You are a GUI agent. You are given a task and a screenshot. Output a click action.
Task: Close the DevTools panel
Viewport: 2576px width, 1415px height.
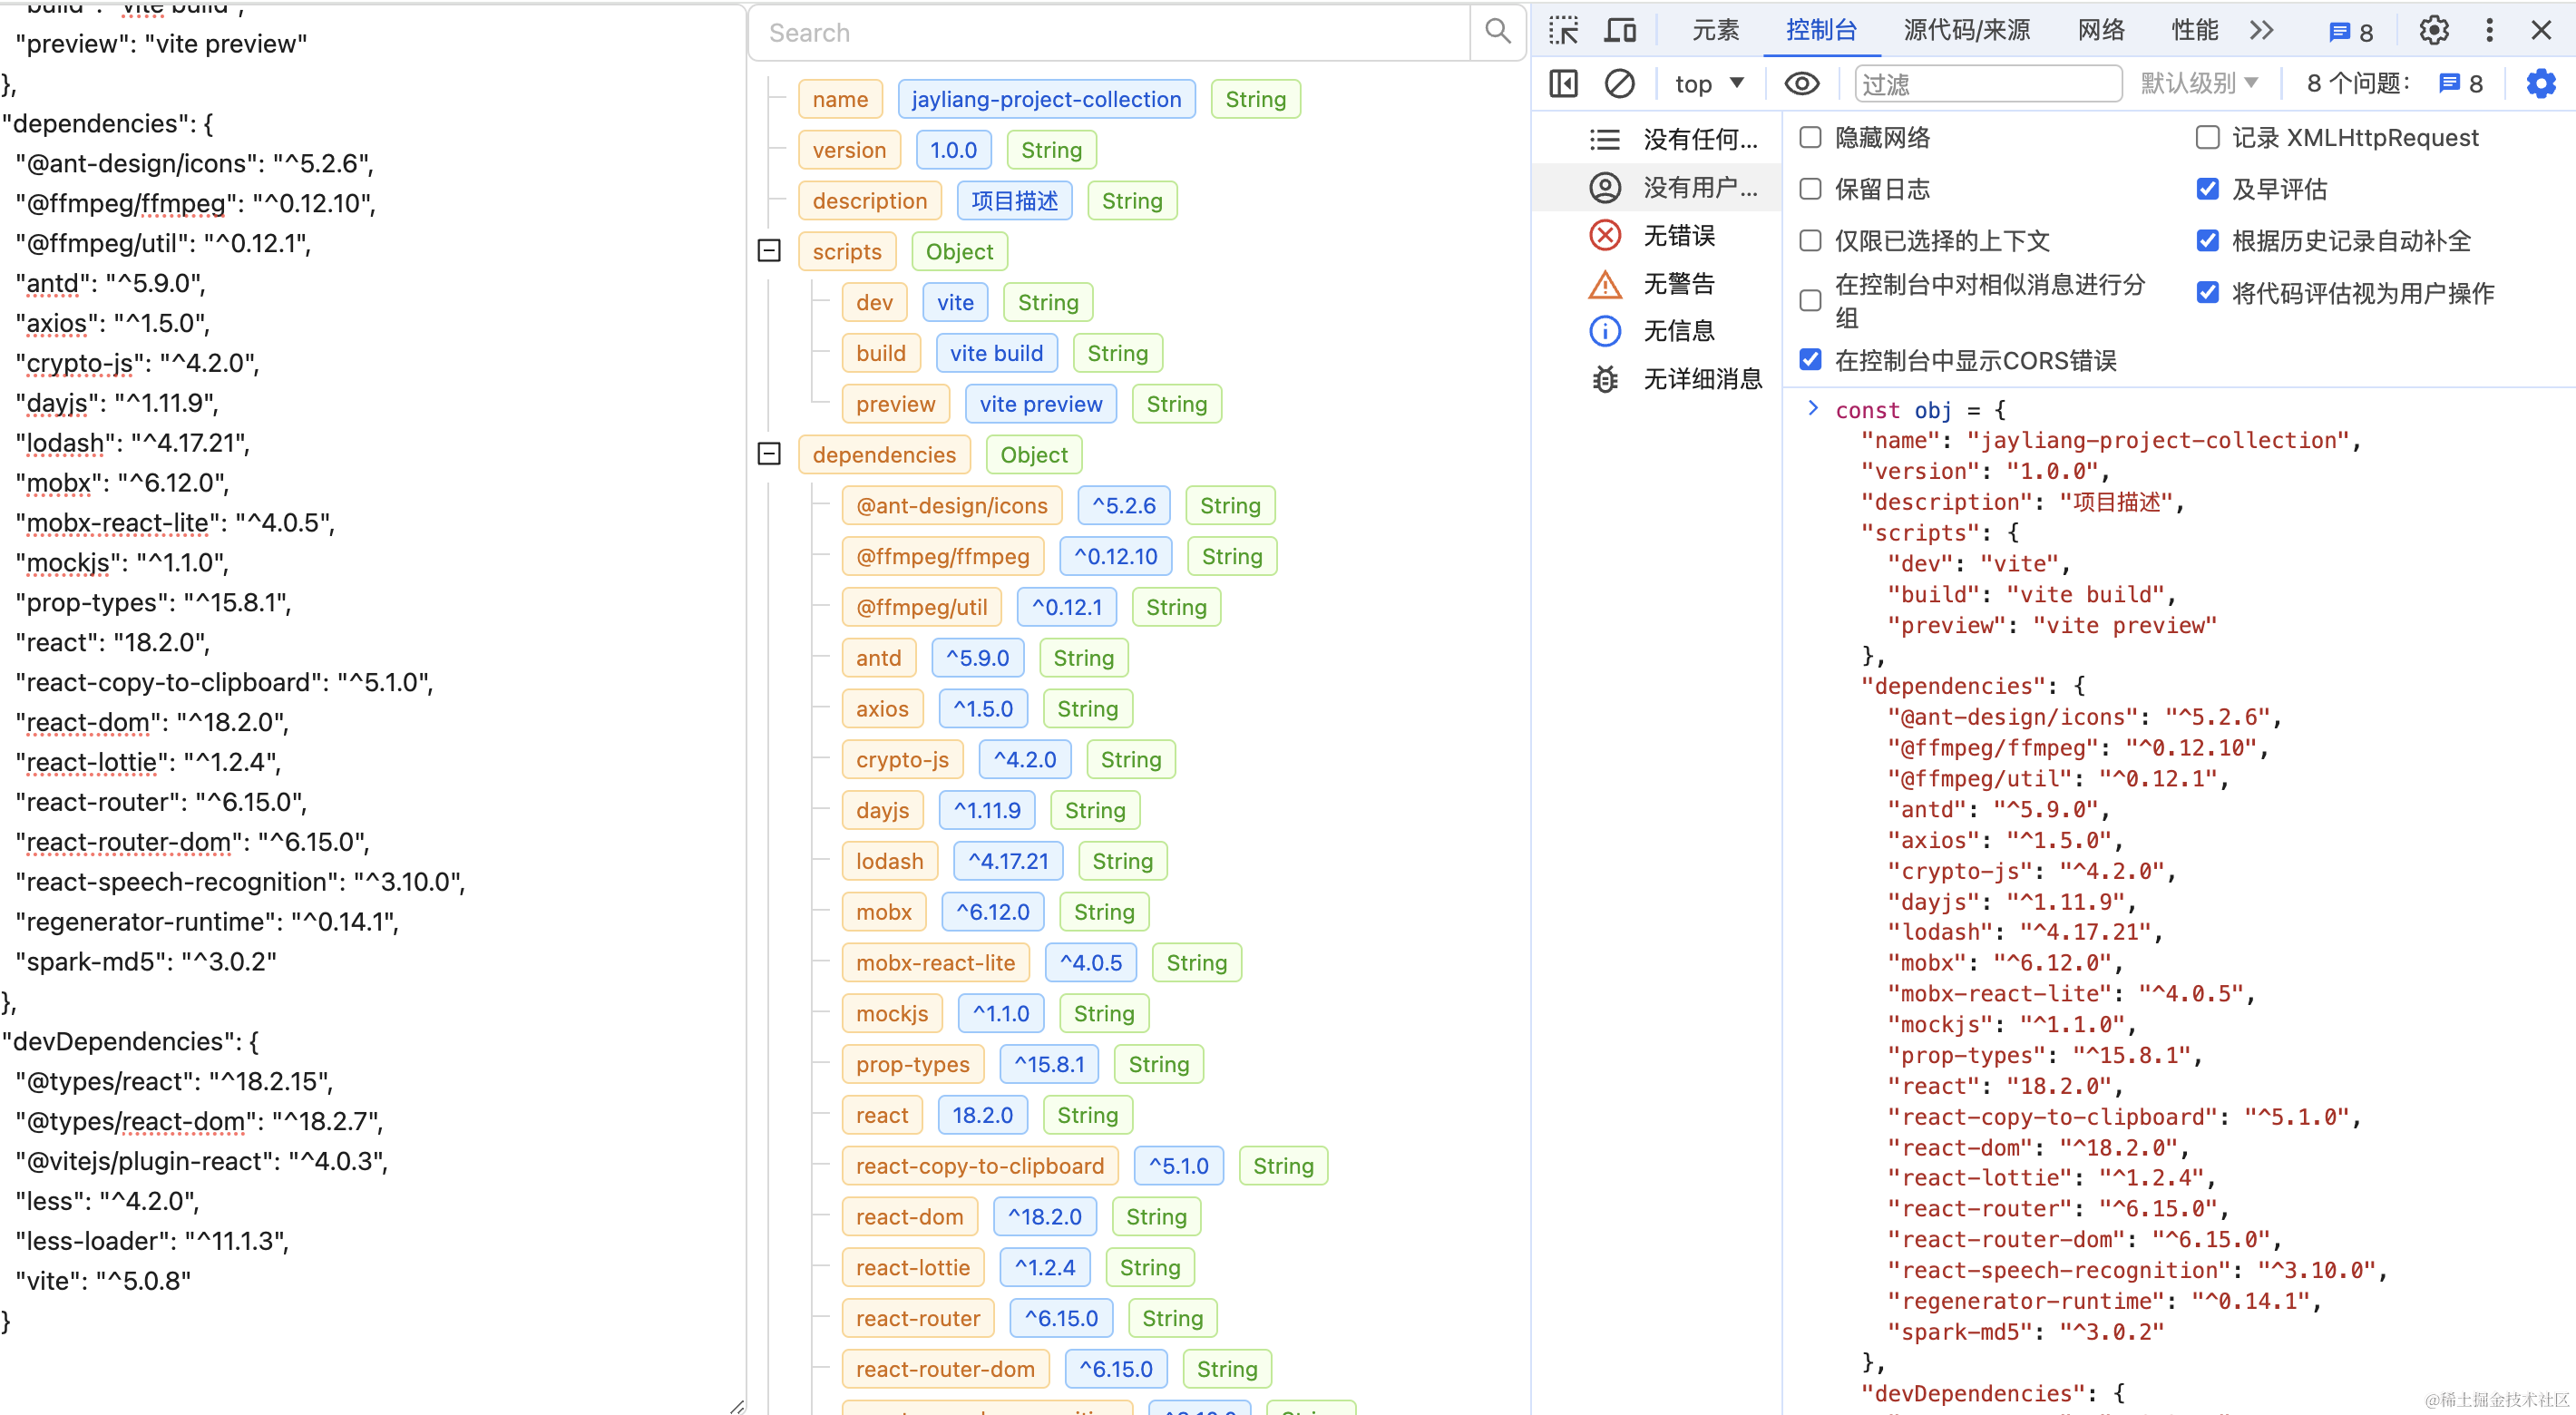coord(2541,31)
